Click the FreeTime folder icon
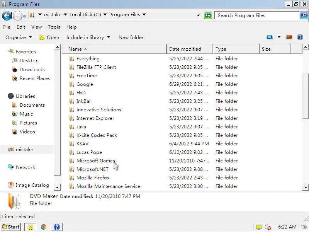This screenshot has height=232, width=309. tap(71, 75)
